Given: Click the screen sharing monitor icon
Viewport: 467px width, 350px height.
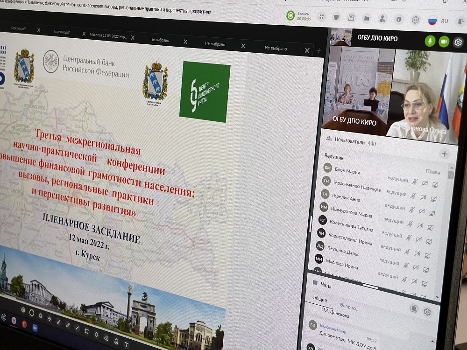Looking at the screenshot, I should pos(336,18).
